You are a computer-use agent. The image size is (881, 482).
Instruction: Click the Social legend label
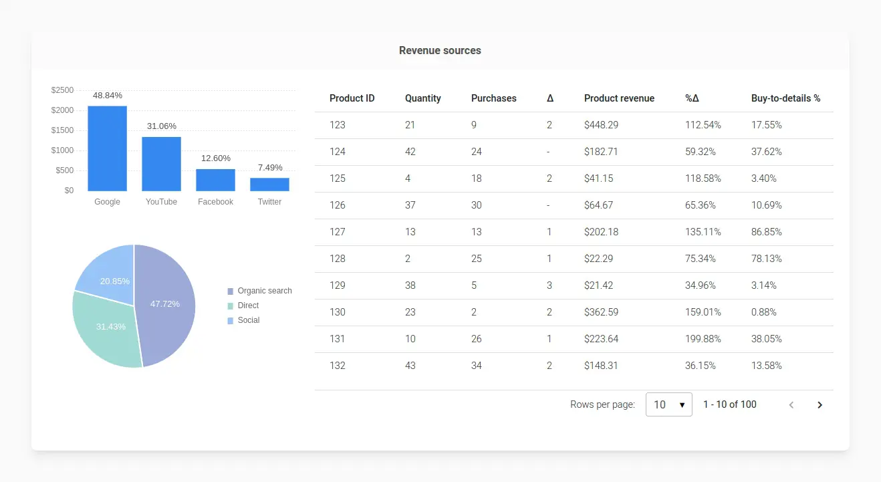point(249,320)
